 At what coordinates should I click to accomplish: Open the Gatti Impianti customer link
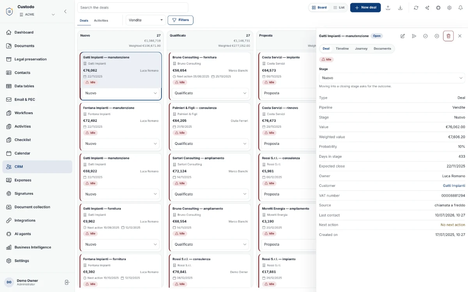(x=454, y=186)
